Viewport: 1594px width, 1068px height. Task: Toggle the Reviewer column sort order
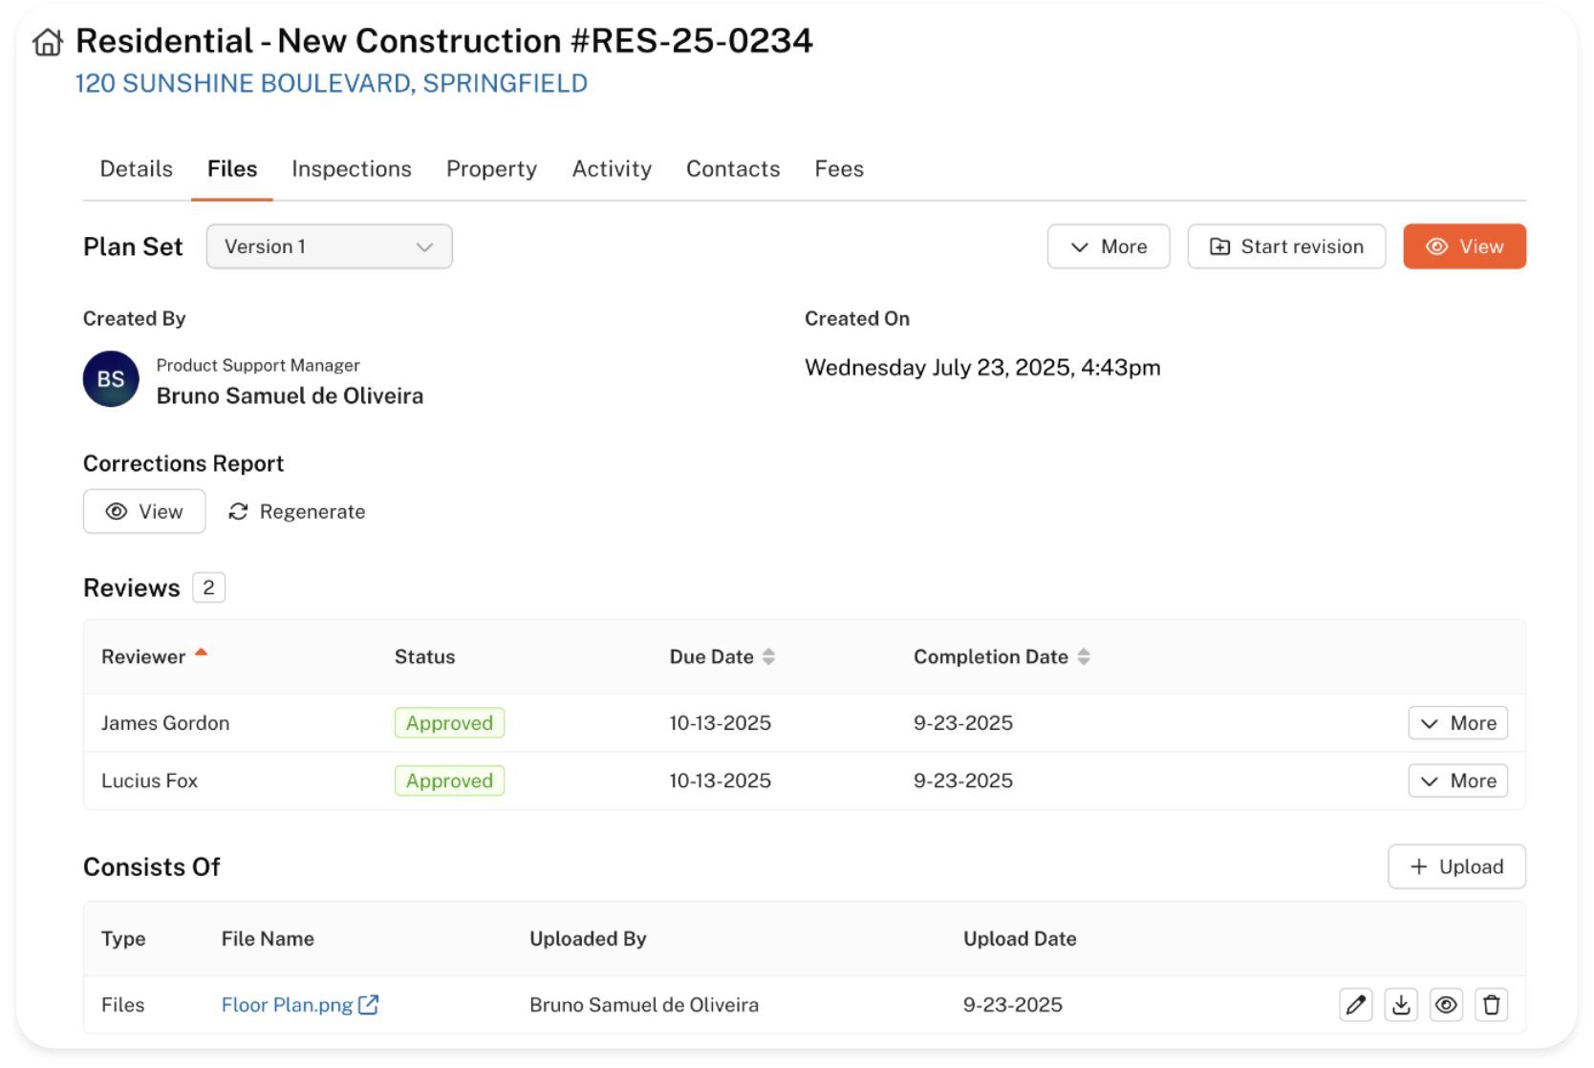tap(201, 654)
